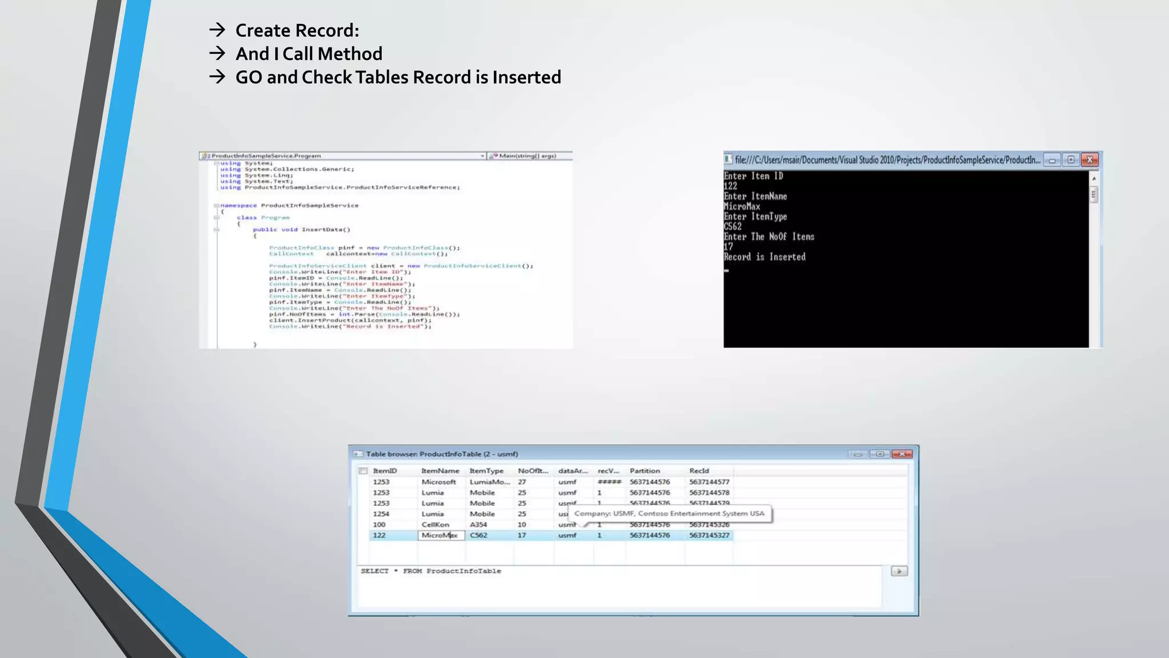Edit the MicroMax ItemName cell
This screenshot has height=658, width=1169.
(x=441, y=536)
